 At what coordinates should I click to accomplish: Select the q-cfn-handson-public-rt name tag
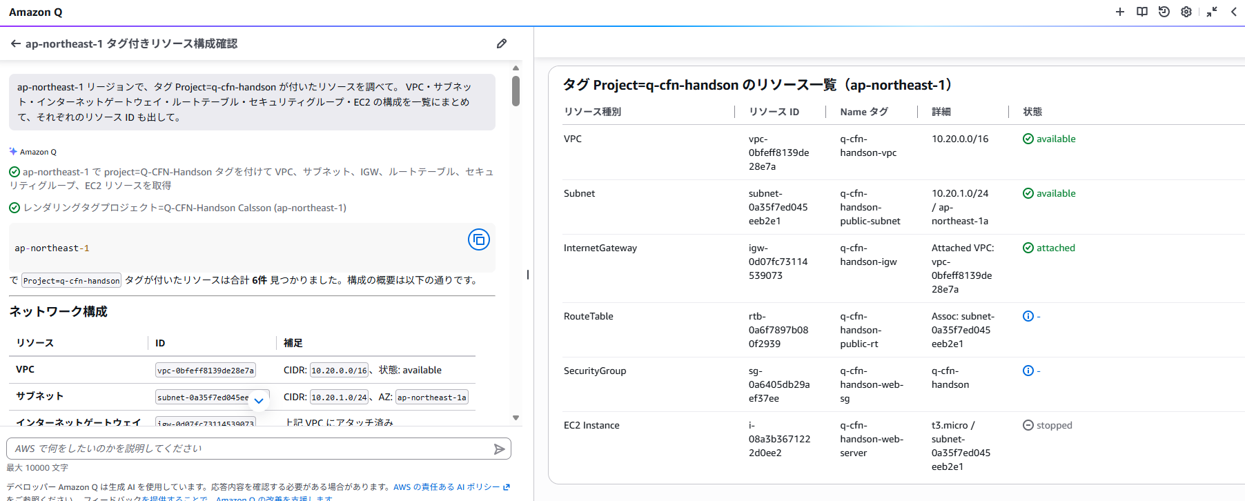click(x=861, y=330)
